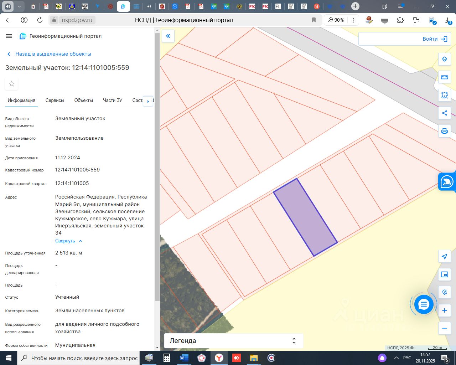Select the date value 11.12.2024

coord(68,158)
